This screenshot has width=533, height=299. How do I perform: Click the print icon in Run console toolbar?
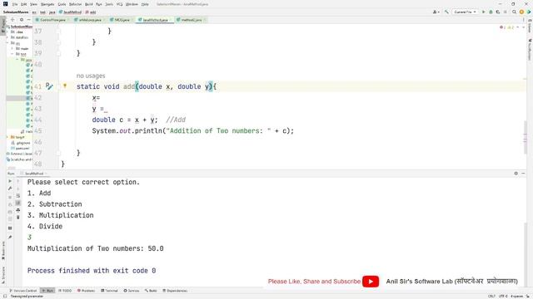click(18, 210)
